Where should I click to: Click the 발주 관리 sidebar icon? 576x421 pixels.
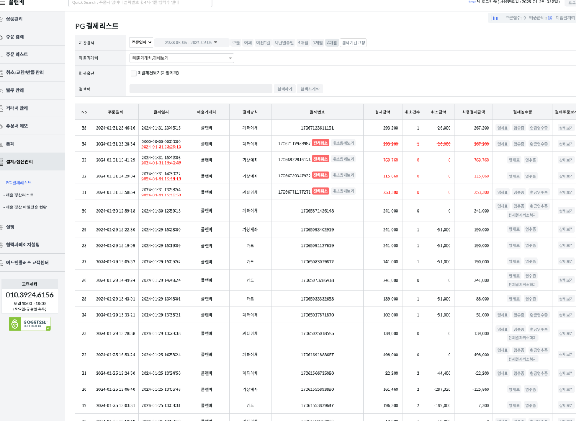click(2, 90)
